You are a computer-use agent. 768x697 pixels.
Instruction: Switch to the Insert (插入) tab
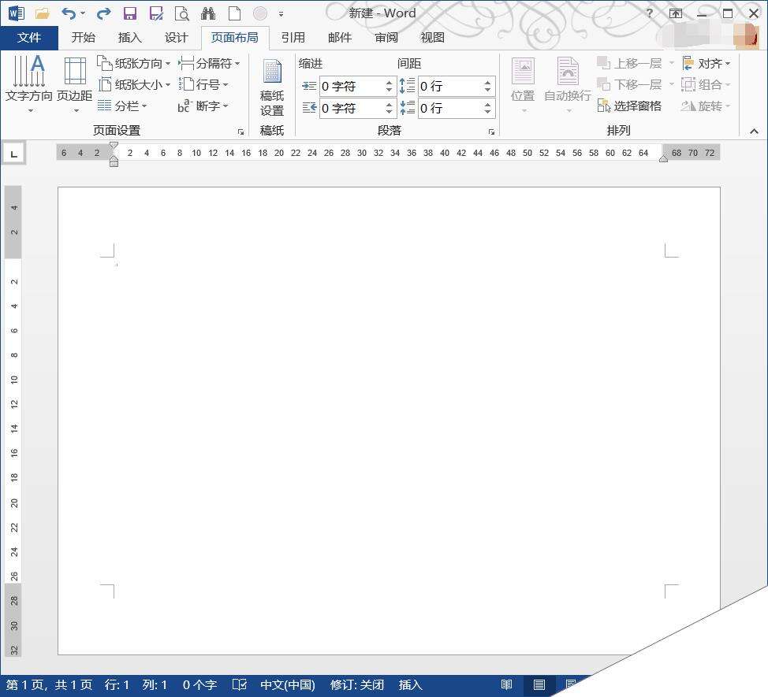click(x=130, y=38)
